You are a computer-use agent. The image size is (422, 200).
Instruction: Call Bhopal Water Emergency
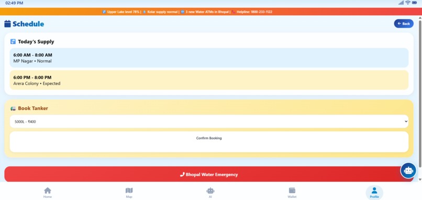tap(209, 174)
